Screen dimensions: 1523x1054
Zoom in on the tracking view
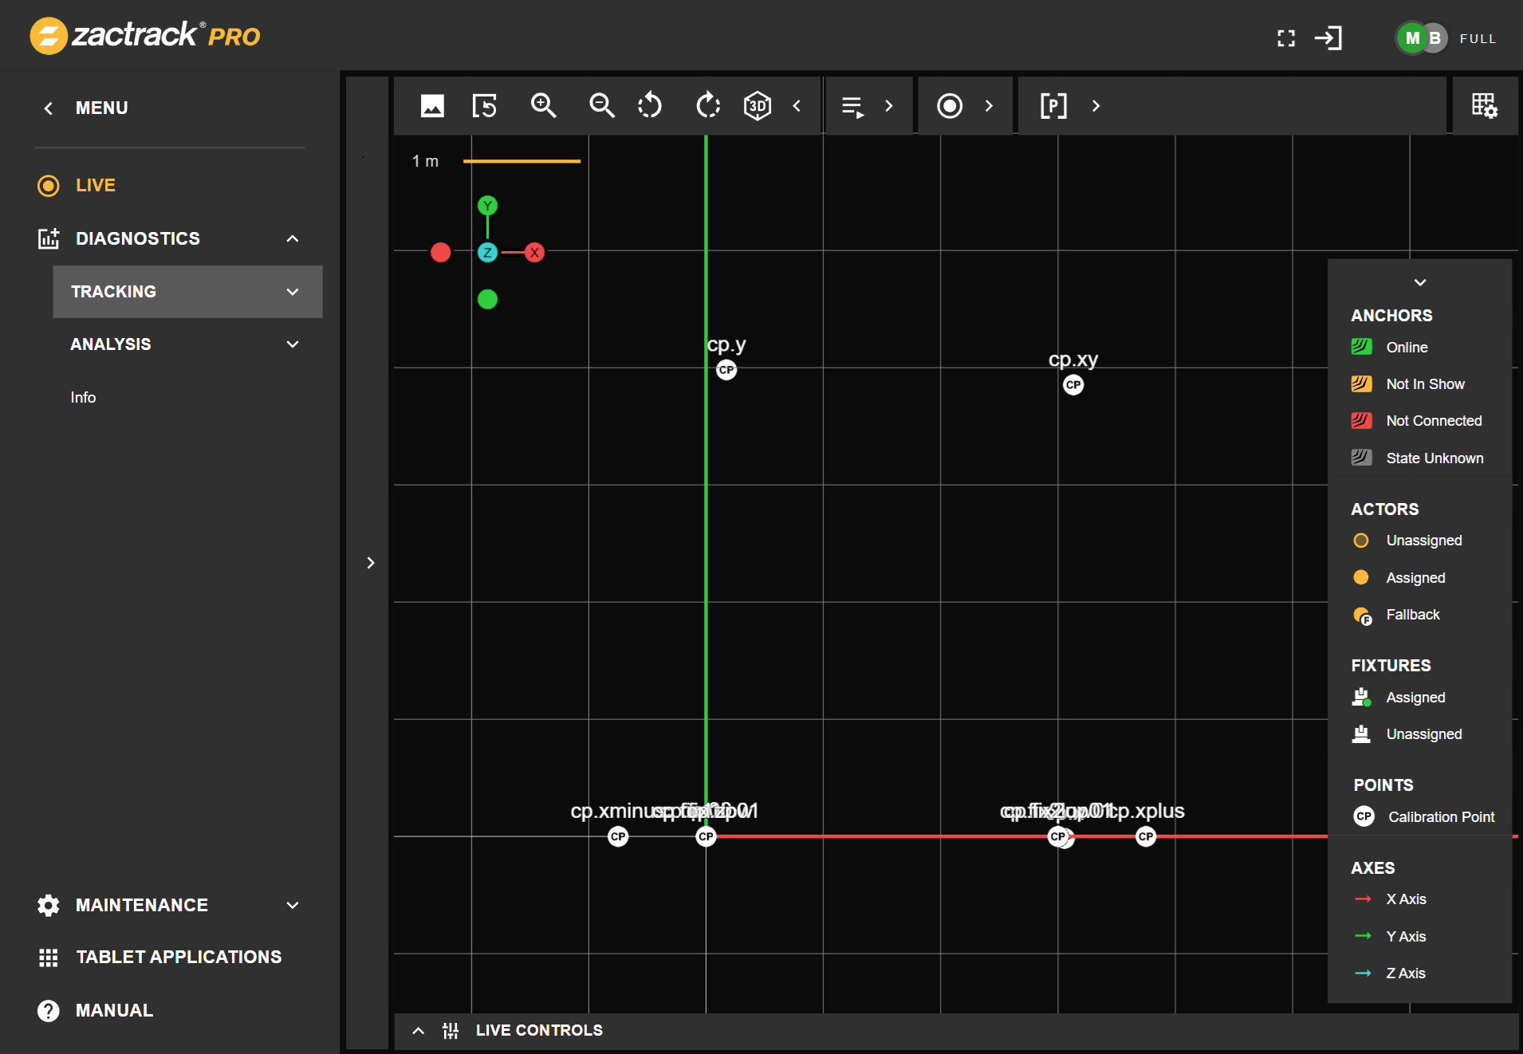click(543, 106)
